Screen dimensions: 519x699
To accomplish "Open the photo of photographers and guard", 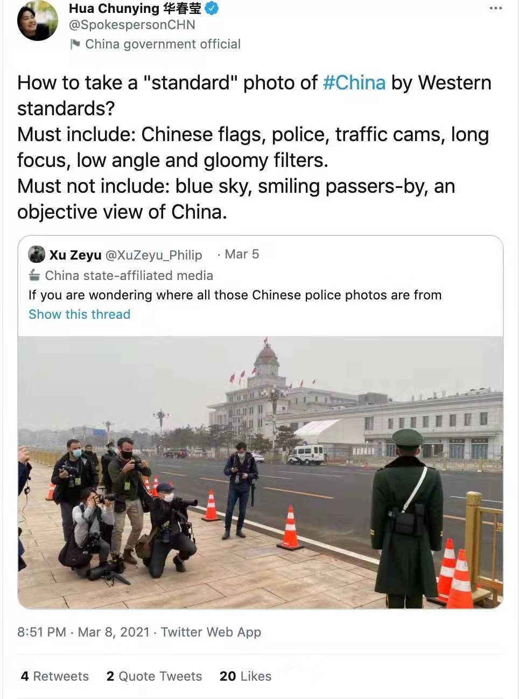I will 261,472.
